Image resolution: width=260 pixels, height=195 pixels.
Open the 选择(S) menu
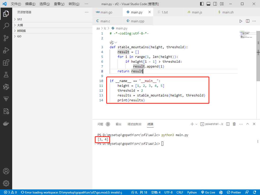(x=45, y=4)
